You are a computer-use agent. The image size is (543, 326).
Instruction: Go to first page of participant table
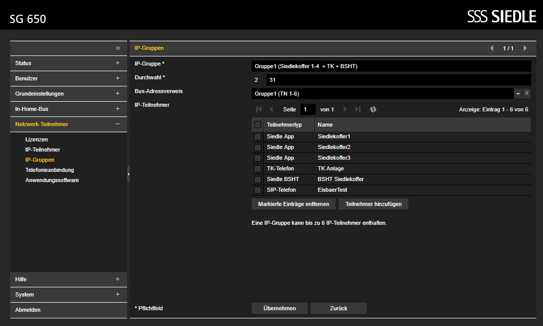click(x=259, y=109)
